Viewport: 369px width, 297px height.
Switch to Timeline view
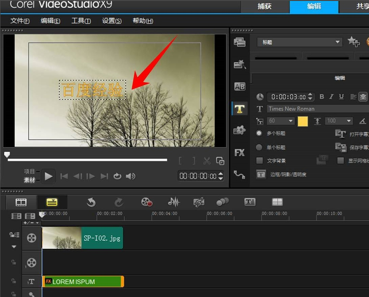coord(52,202)
